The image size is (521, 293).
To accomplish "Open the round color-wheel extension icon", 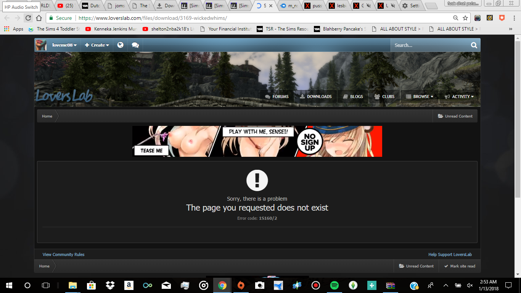I will coord(478,18).
